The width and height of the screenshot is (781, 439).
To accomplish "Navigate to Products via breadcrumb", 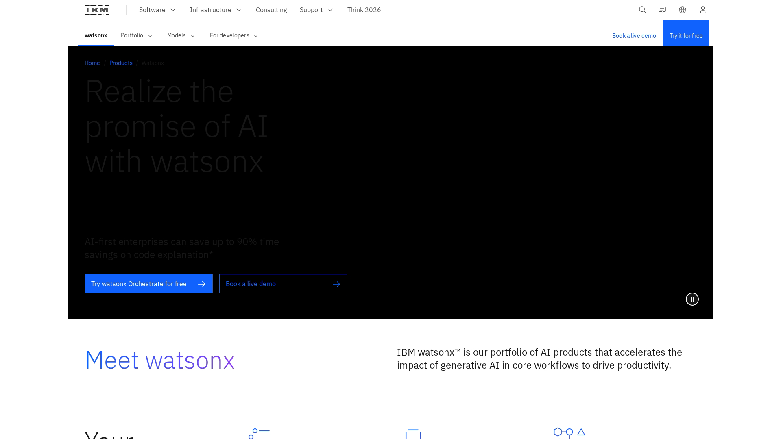I will (121, 63).
